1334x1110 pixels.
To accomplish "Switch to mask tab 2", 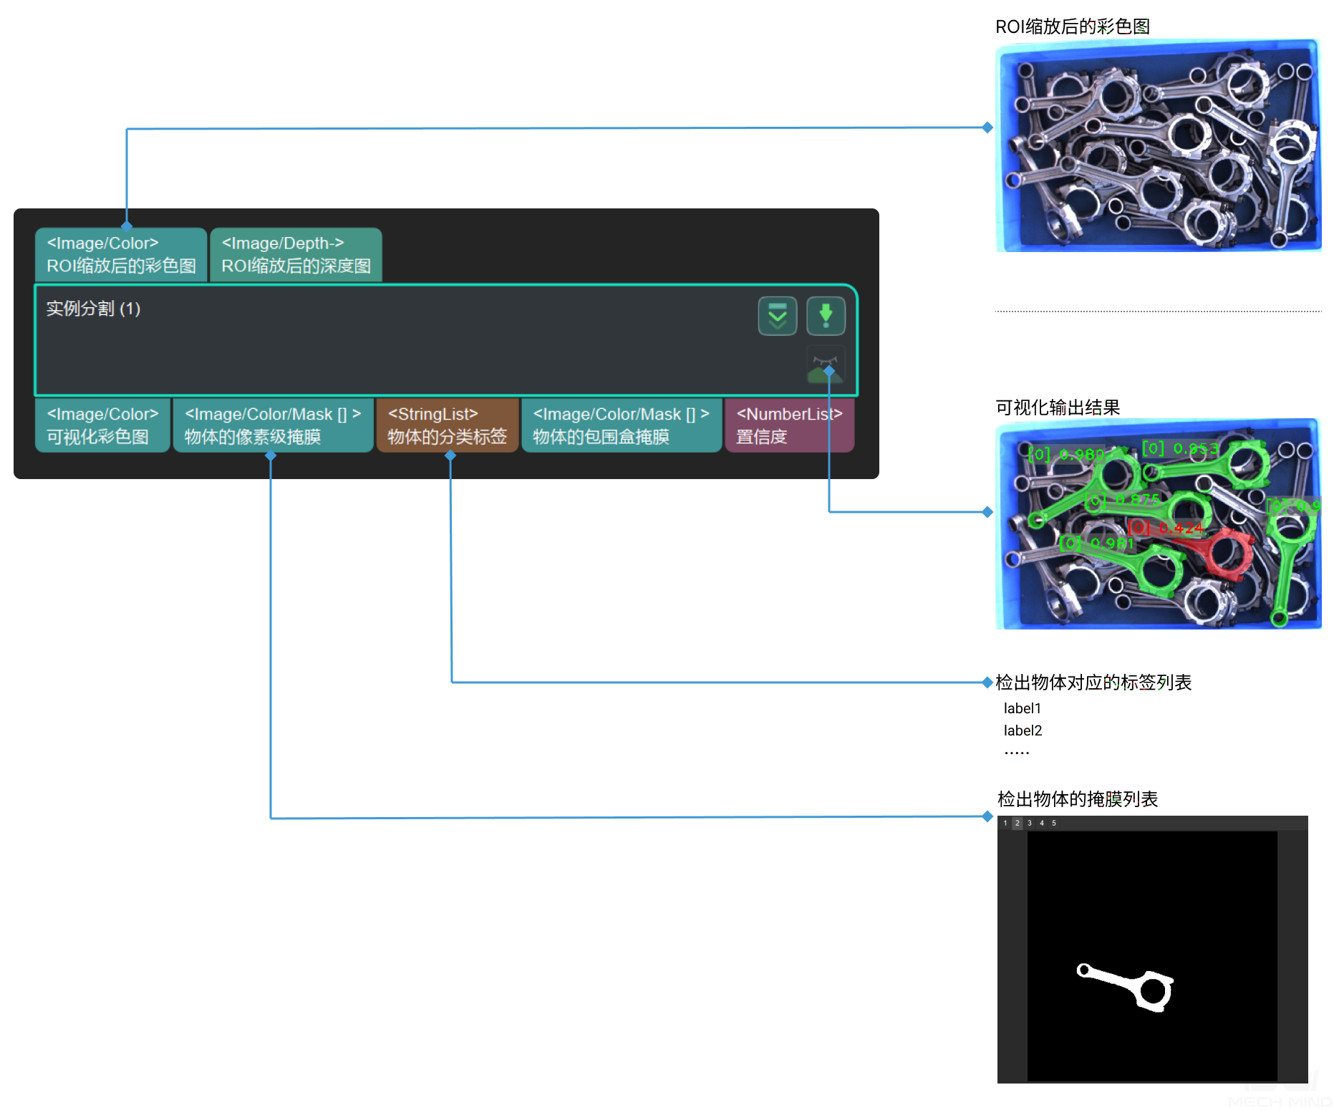I will pos(1018,823).
